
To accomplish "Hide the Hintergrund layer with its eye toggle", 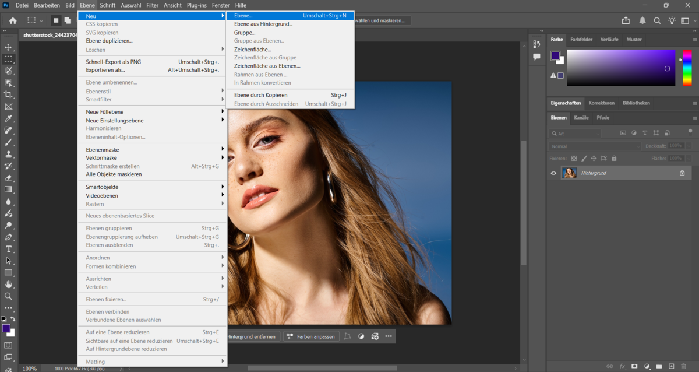I will [x=553, y=173].
